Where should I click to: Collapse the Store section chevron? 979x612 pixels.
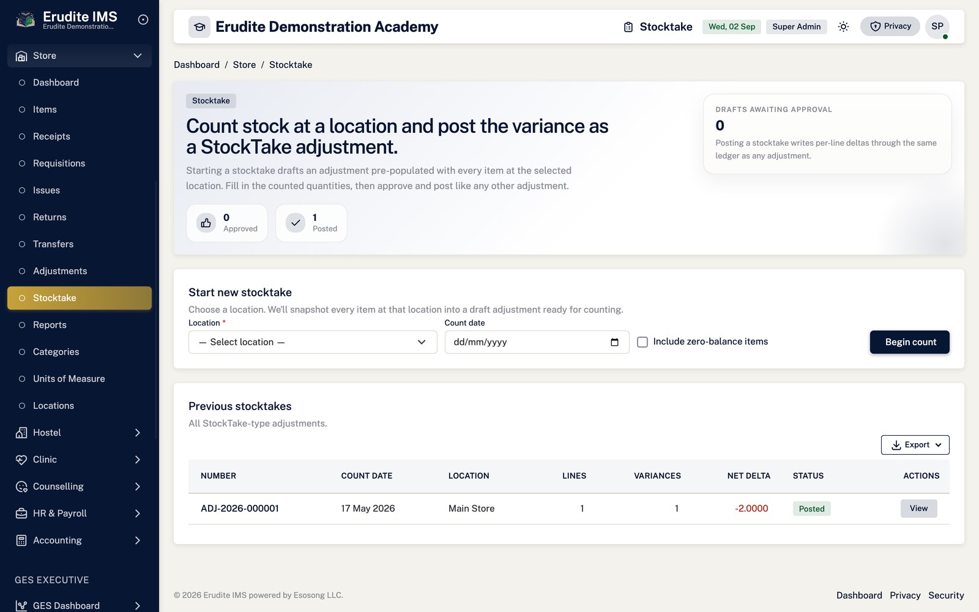click(138, 56)
